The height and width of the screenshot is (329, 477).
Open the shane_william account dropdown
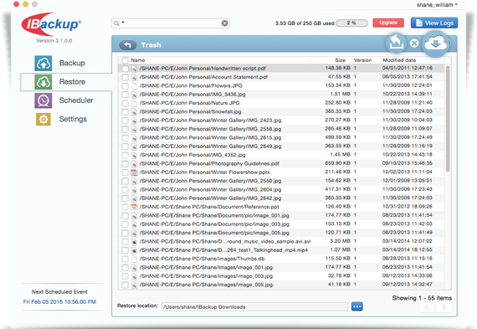point(437,4)
